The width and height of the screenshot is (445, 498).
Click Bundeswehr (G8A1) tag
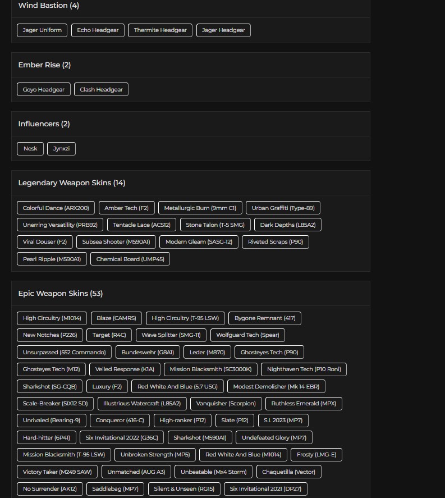148,352
